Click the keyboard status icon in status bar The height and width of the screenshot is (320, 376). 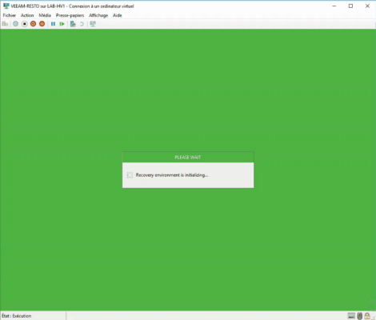[x=351, y=316]
